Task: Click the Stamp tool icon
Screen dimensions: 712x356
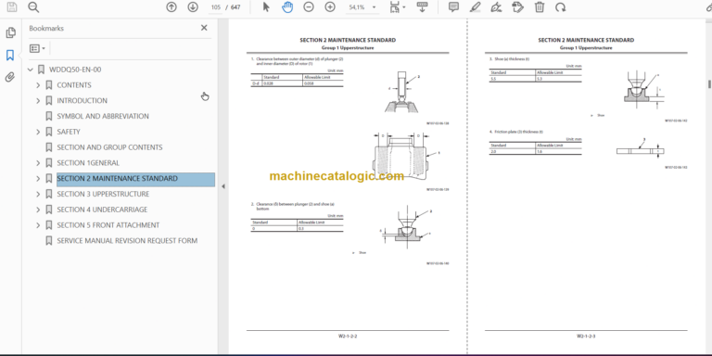Action: coord(517,6)
